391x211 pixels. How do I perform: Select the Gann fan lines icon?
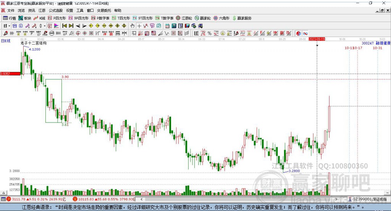(x=140, y=34)
